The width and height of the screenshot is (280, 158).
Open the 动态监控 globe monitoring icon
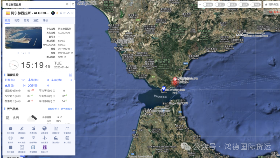coord(45,128)
